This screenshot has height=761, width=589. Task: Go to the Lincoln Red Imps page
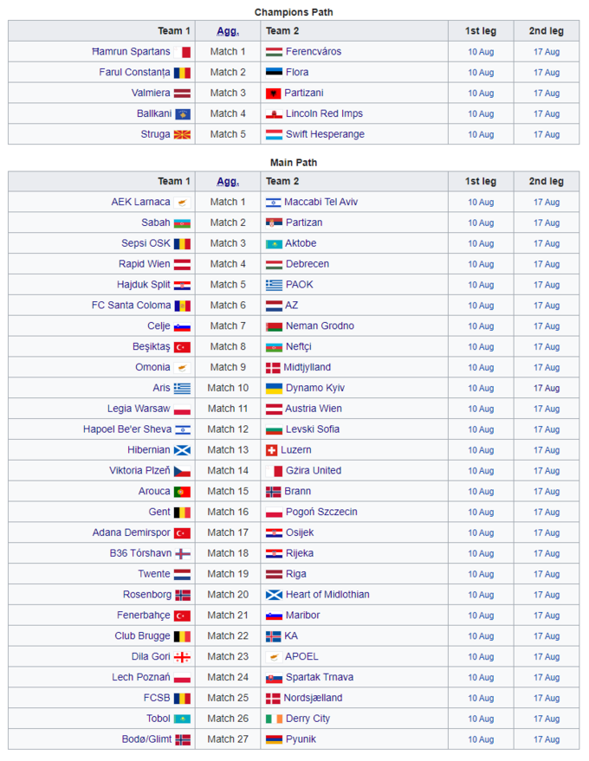coord(324,113)
